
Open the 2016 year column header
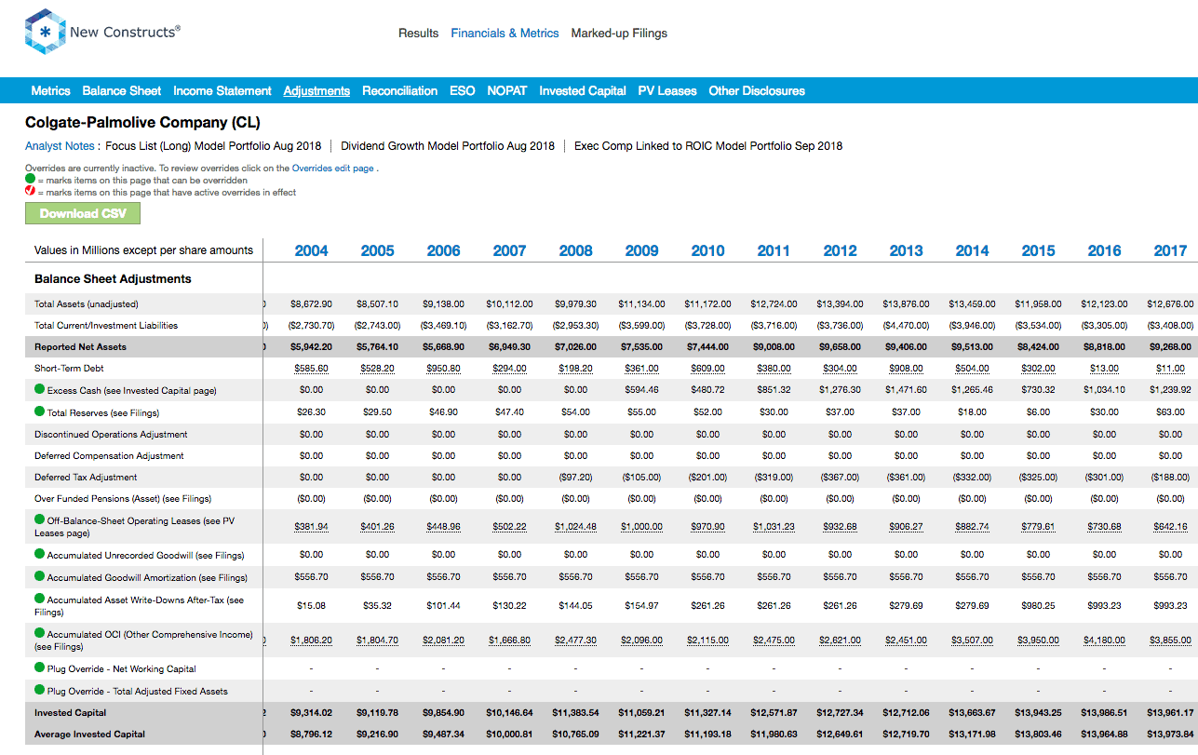click(x=1104, y=250)
